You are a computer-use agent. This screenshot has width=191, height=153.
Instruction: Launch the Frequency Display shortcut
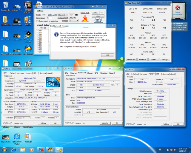[x=28, y=36]
